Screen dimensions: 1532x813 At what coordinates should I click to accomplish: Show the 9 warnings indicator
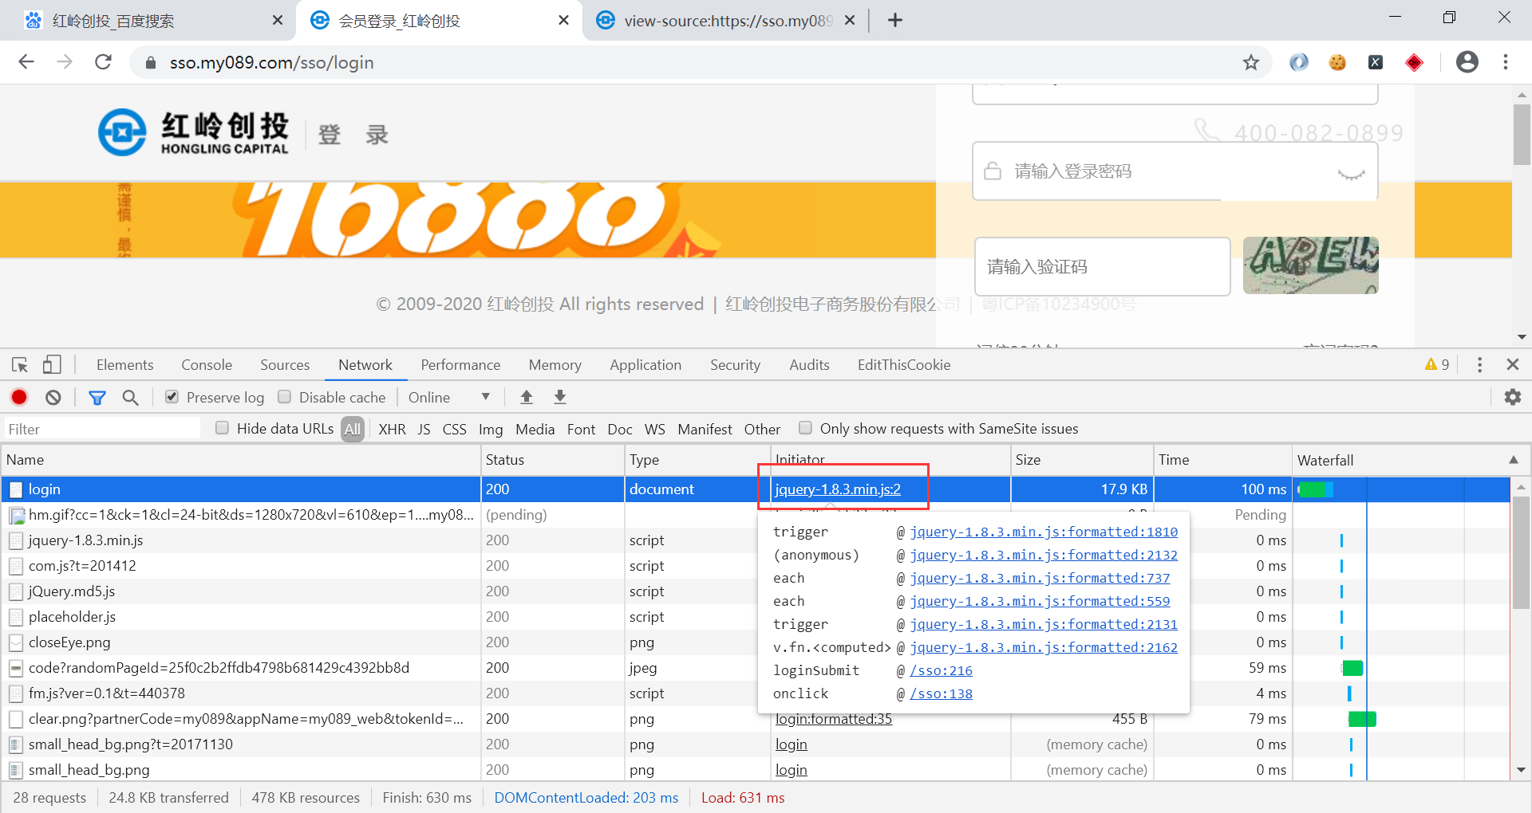pyautogui.click(x=1437, y=365)
